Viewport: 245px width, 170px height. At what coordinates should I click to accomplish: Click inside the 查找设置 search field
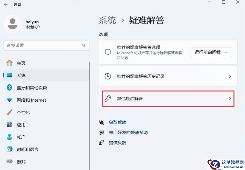pos(46,45)
